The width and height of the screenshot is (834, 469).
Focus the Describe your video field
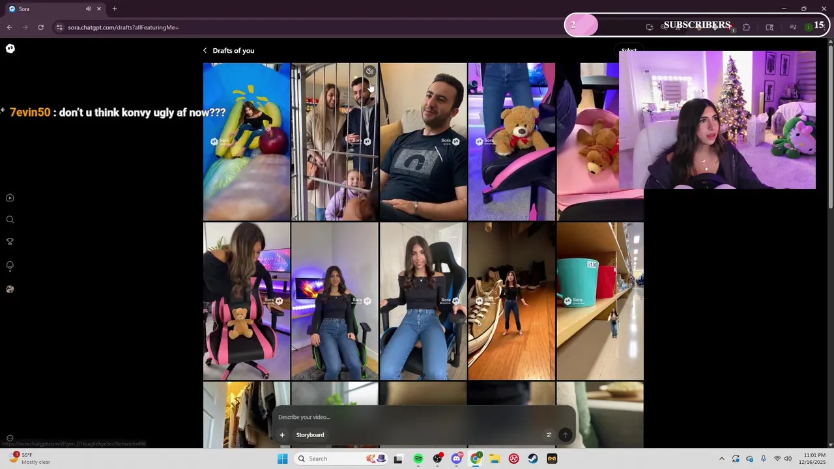424,417
